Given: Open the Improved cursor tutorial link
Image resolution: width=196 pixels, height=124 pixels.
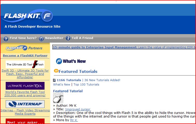Looking at the screenshot, I should [x=78, y=109].
